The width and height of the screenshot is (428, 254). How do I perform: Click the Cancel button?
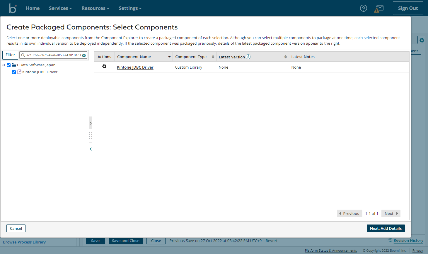tap(16, 228)
